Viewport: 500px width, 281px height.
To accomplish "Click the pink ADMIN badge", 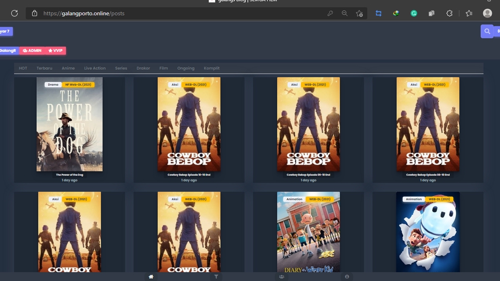I will [32, 51].
